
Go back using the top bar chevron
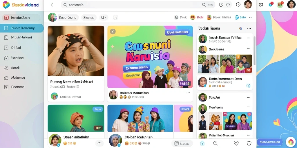click(52, 5)
